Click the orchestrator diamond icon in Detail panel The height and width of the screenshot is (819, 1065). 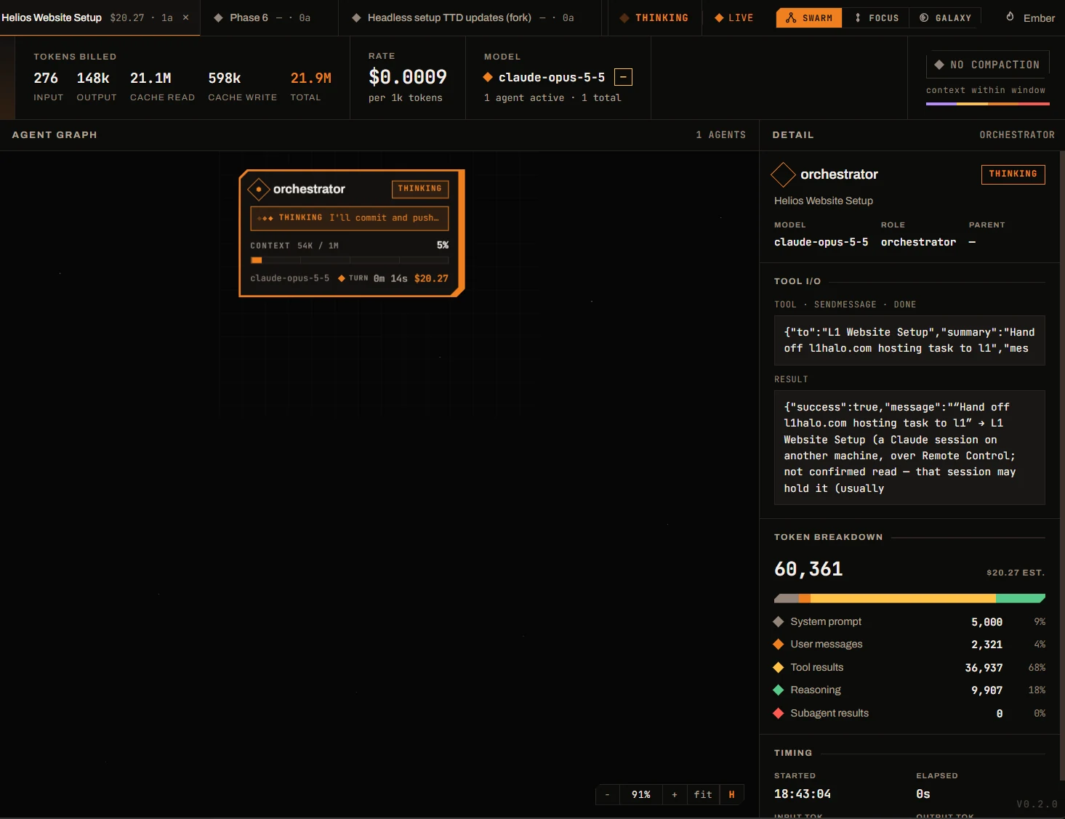click(783, 174)
